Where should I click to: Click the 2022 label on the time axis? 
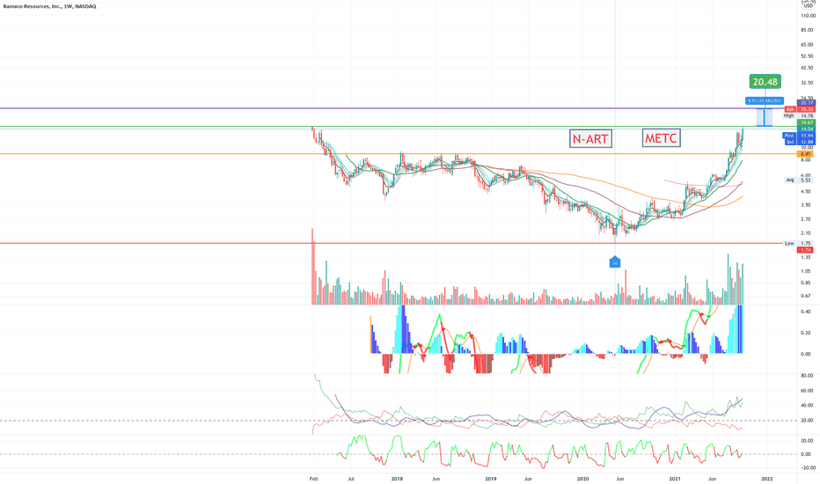pos(767,479)
